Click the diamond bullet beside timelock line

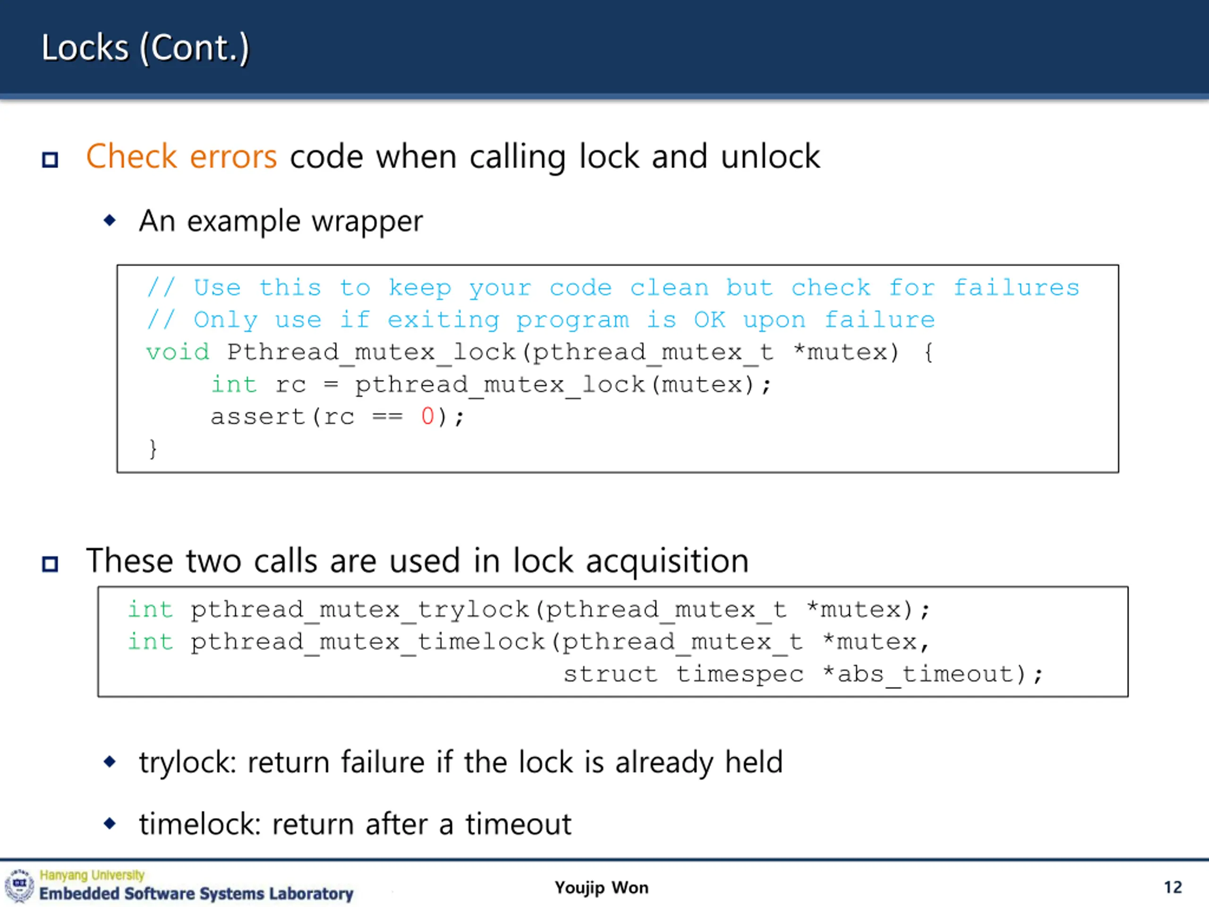[x=110, y=823]
